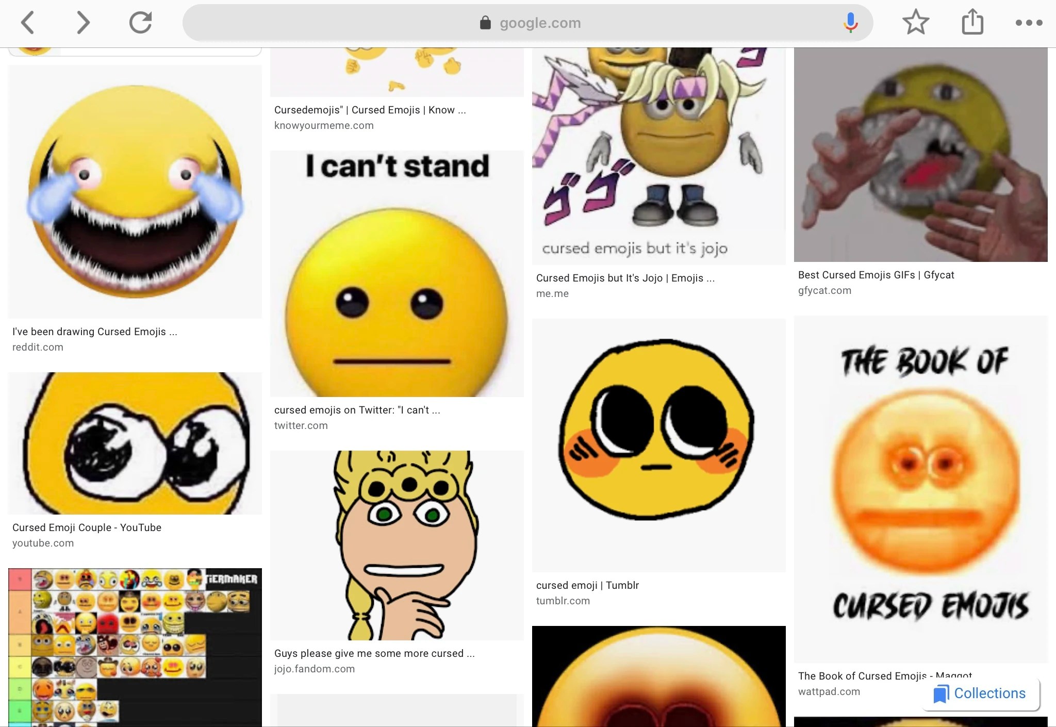Viewport: 1056px width, 727px height.
Task: Open the Tiermaker emoji tier list image
Action: point(135,648)
